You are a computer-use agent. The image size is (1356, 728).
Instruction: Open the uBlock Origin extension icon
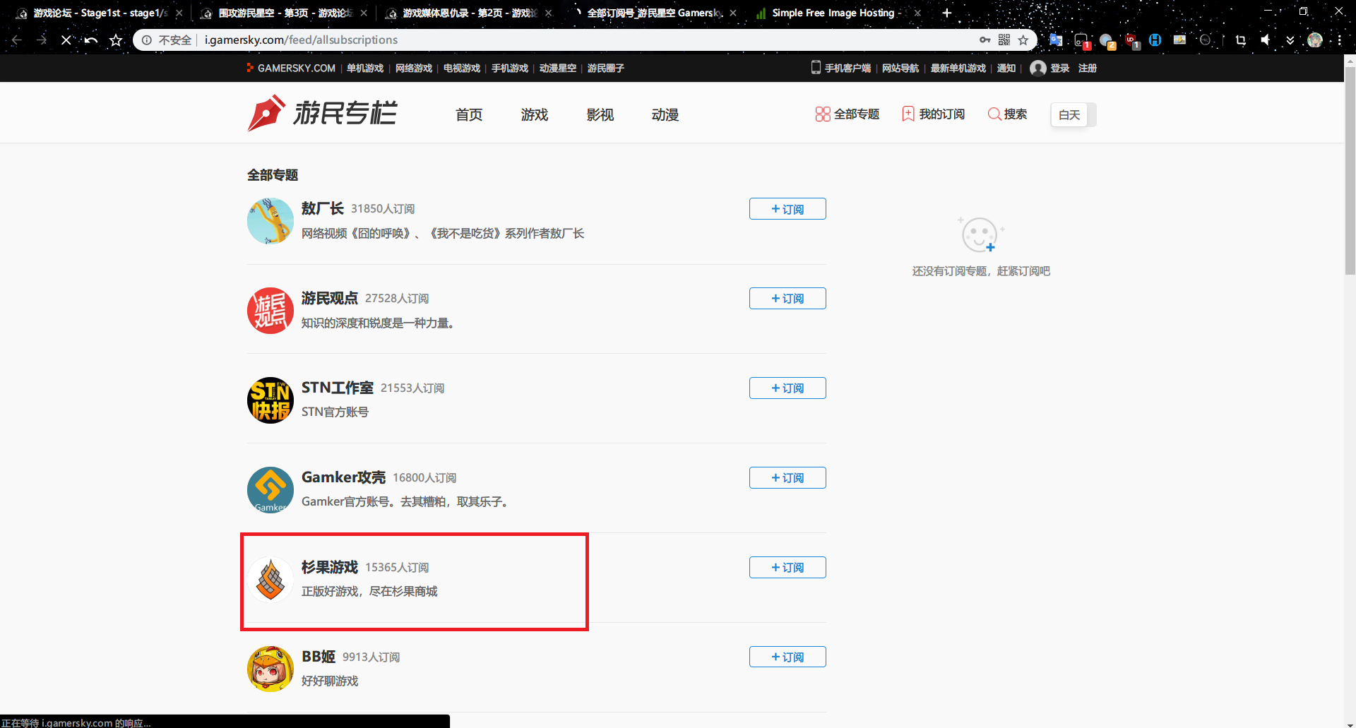point(1131,41)
